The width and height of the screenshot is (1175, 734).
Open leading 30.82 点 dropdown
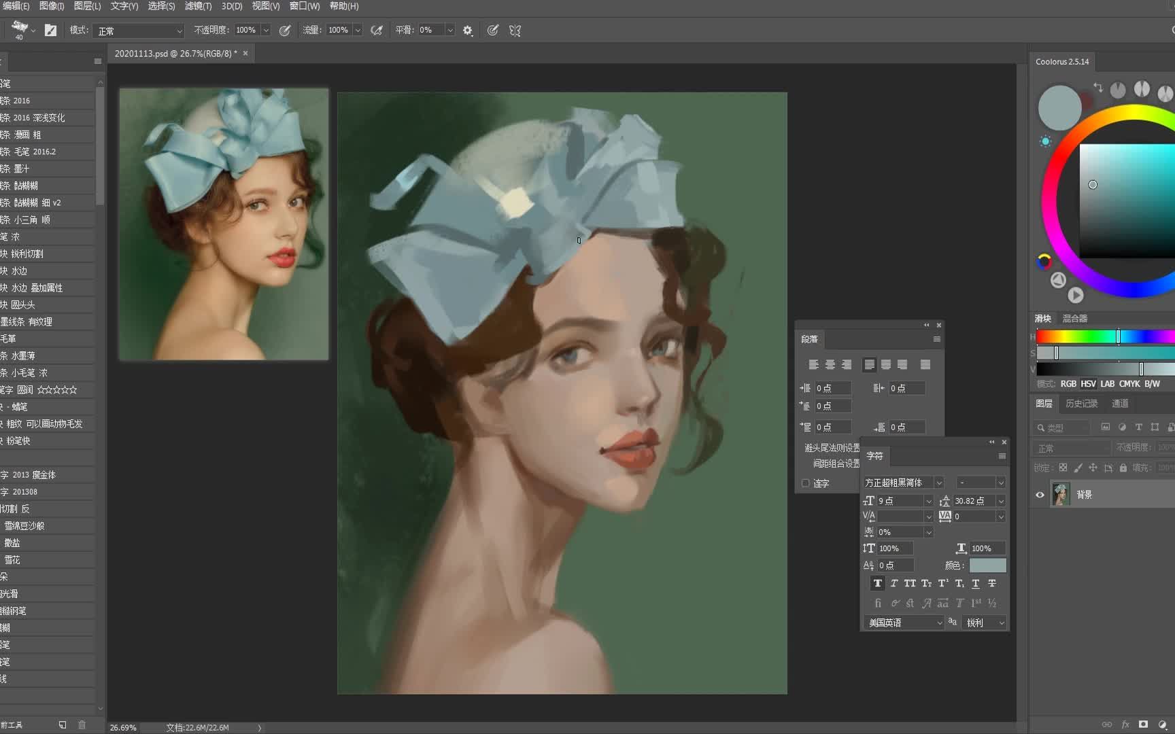[1001, 501]
